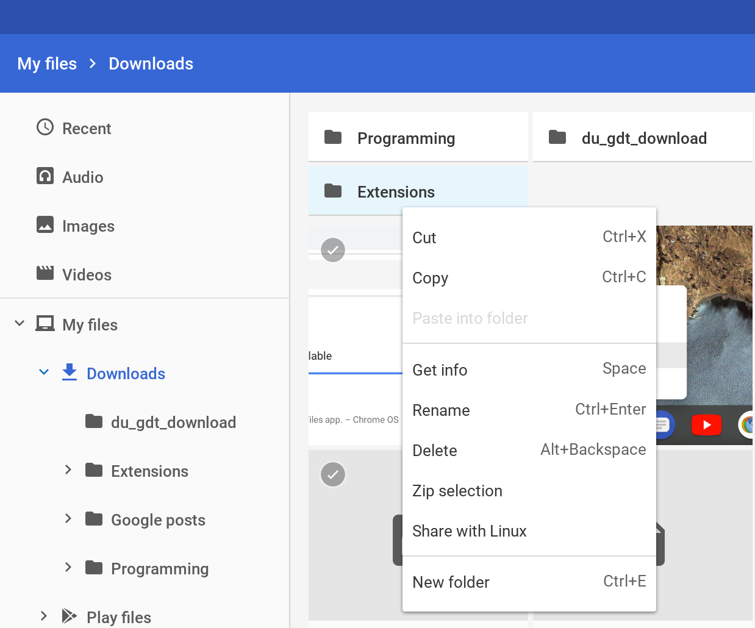Toggle the checkmark on the upper file thumbnail
This screenshot has width=755, height=628.
coord(333,250)
